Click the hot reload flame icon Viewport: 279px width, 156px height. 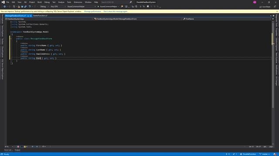122,6
